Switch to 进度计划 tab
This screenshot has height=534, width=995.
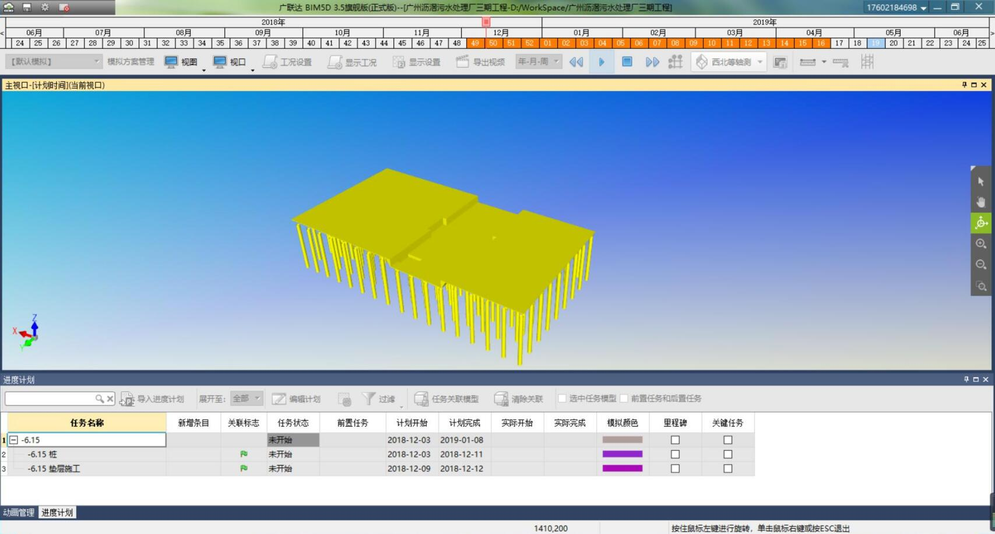coord(57,512)
